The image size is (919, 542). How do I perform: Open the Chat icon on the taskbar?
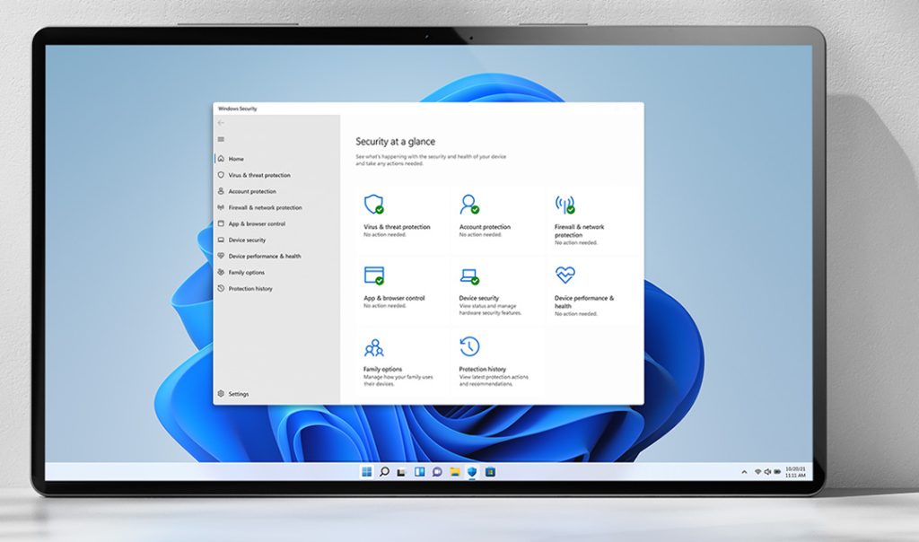pos(437,471)
